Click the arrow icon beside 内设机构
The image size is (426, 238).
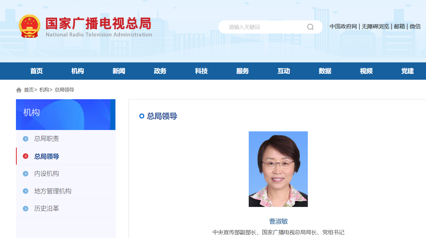pos(26,174)
